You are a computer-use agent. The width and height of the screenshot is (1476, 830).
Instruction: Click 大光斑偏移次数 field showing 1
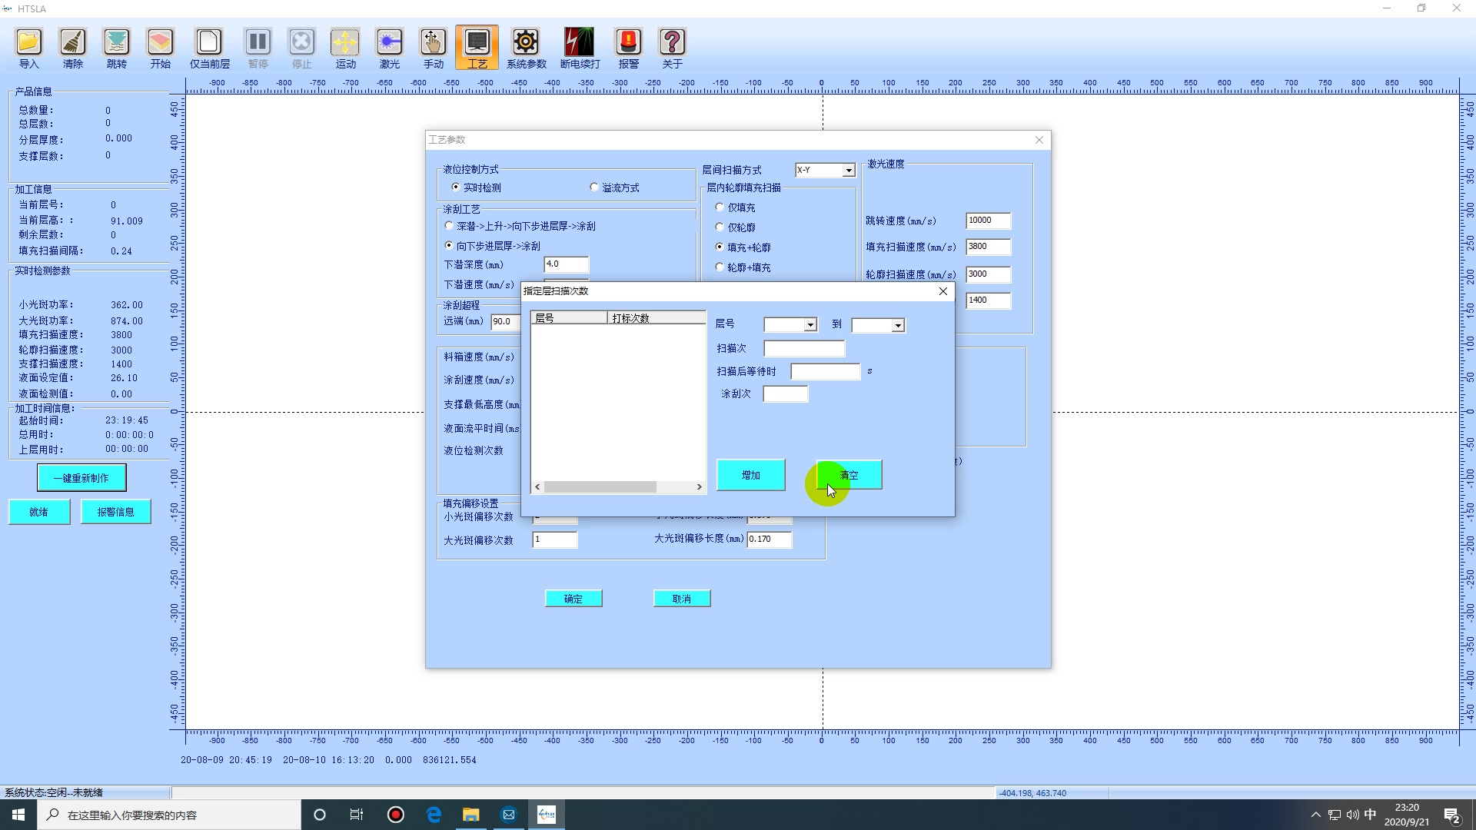click(554, 539)
